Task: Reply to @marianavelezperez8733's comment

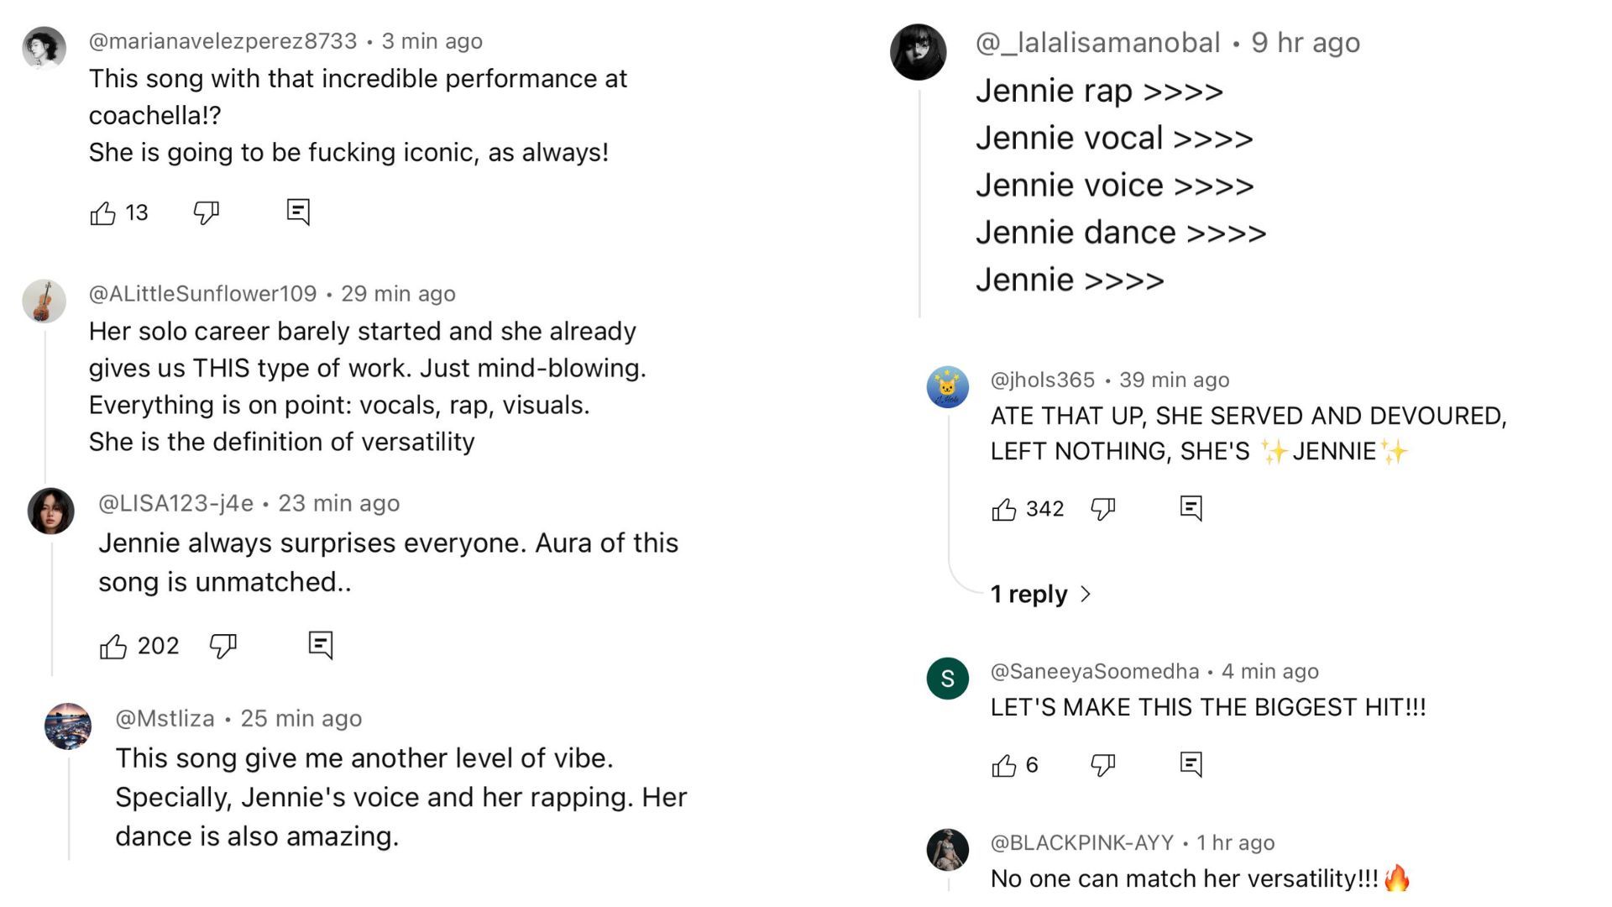Action: point(298,212)
